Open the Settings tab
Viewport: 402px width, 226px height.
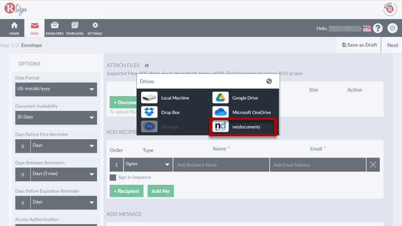tap(95, 28)
